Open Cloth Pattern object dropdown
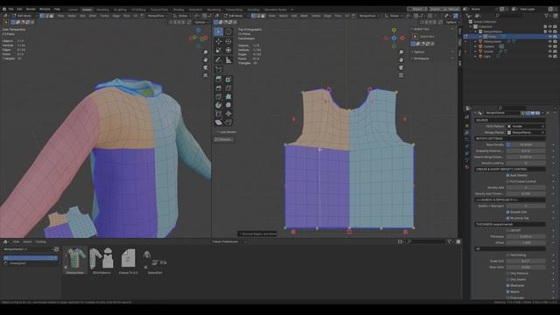Viewport: 560px width, 315px height. (x=526, y=126)
